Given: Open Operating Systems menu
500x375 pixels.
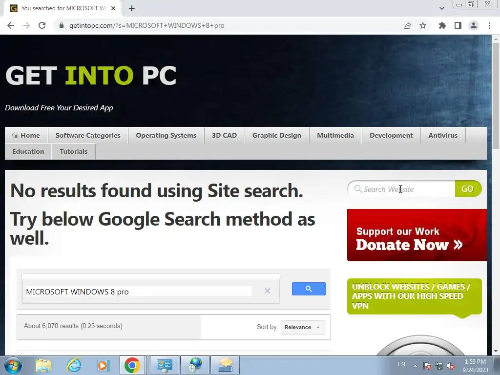Looking at the screenshot, I should point(166,135).
